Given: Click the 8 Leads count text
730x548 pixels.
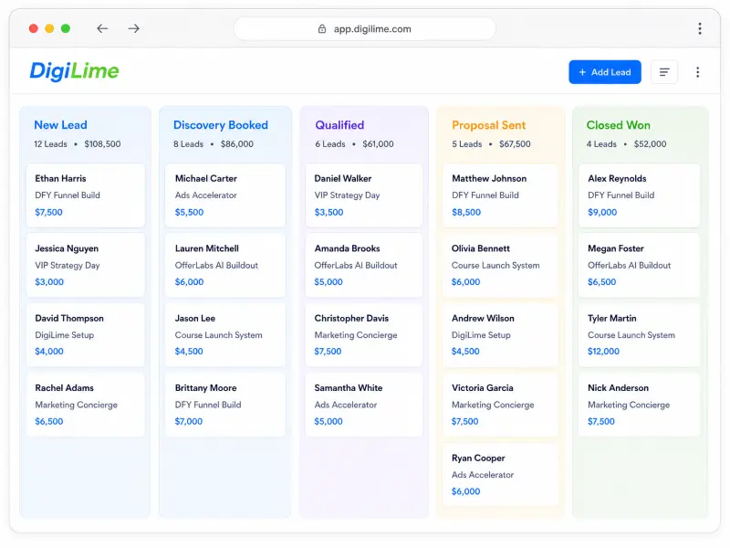Looking at the screenshot, I should pyautogui.click(x=188, y=144).
